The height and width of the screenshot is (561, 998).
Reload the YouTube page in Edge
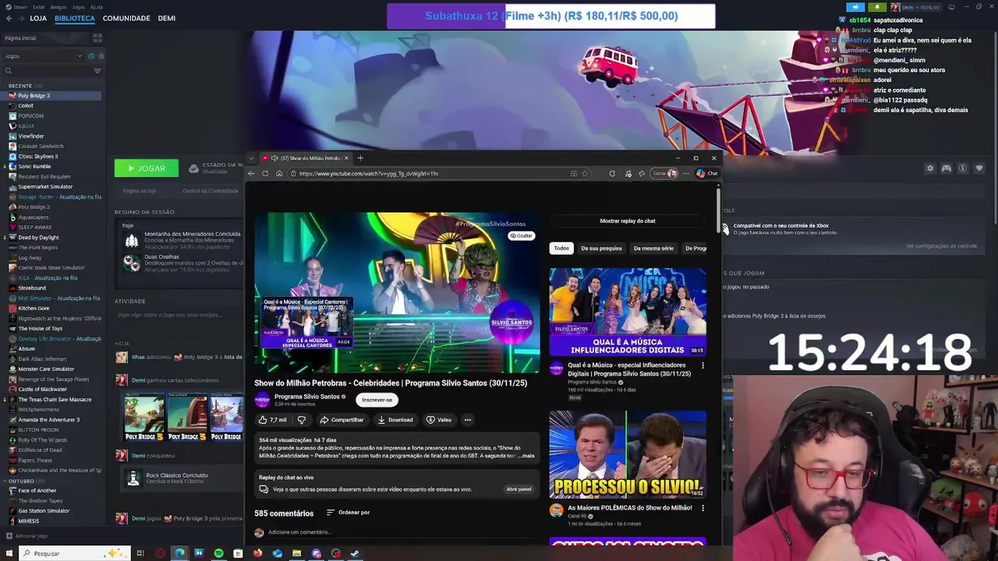pyautogui.click(x=265, y=174)
